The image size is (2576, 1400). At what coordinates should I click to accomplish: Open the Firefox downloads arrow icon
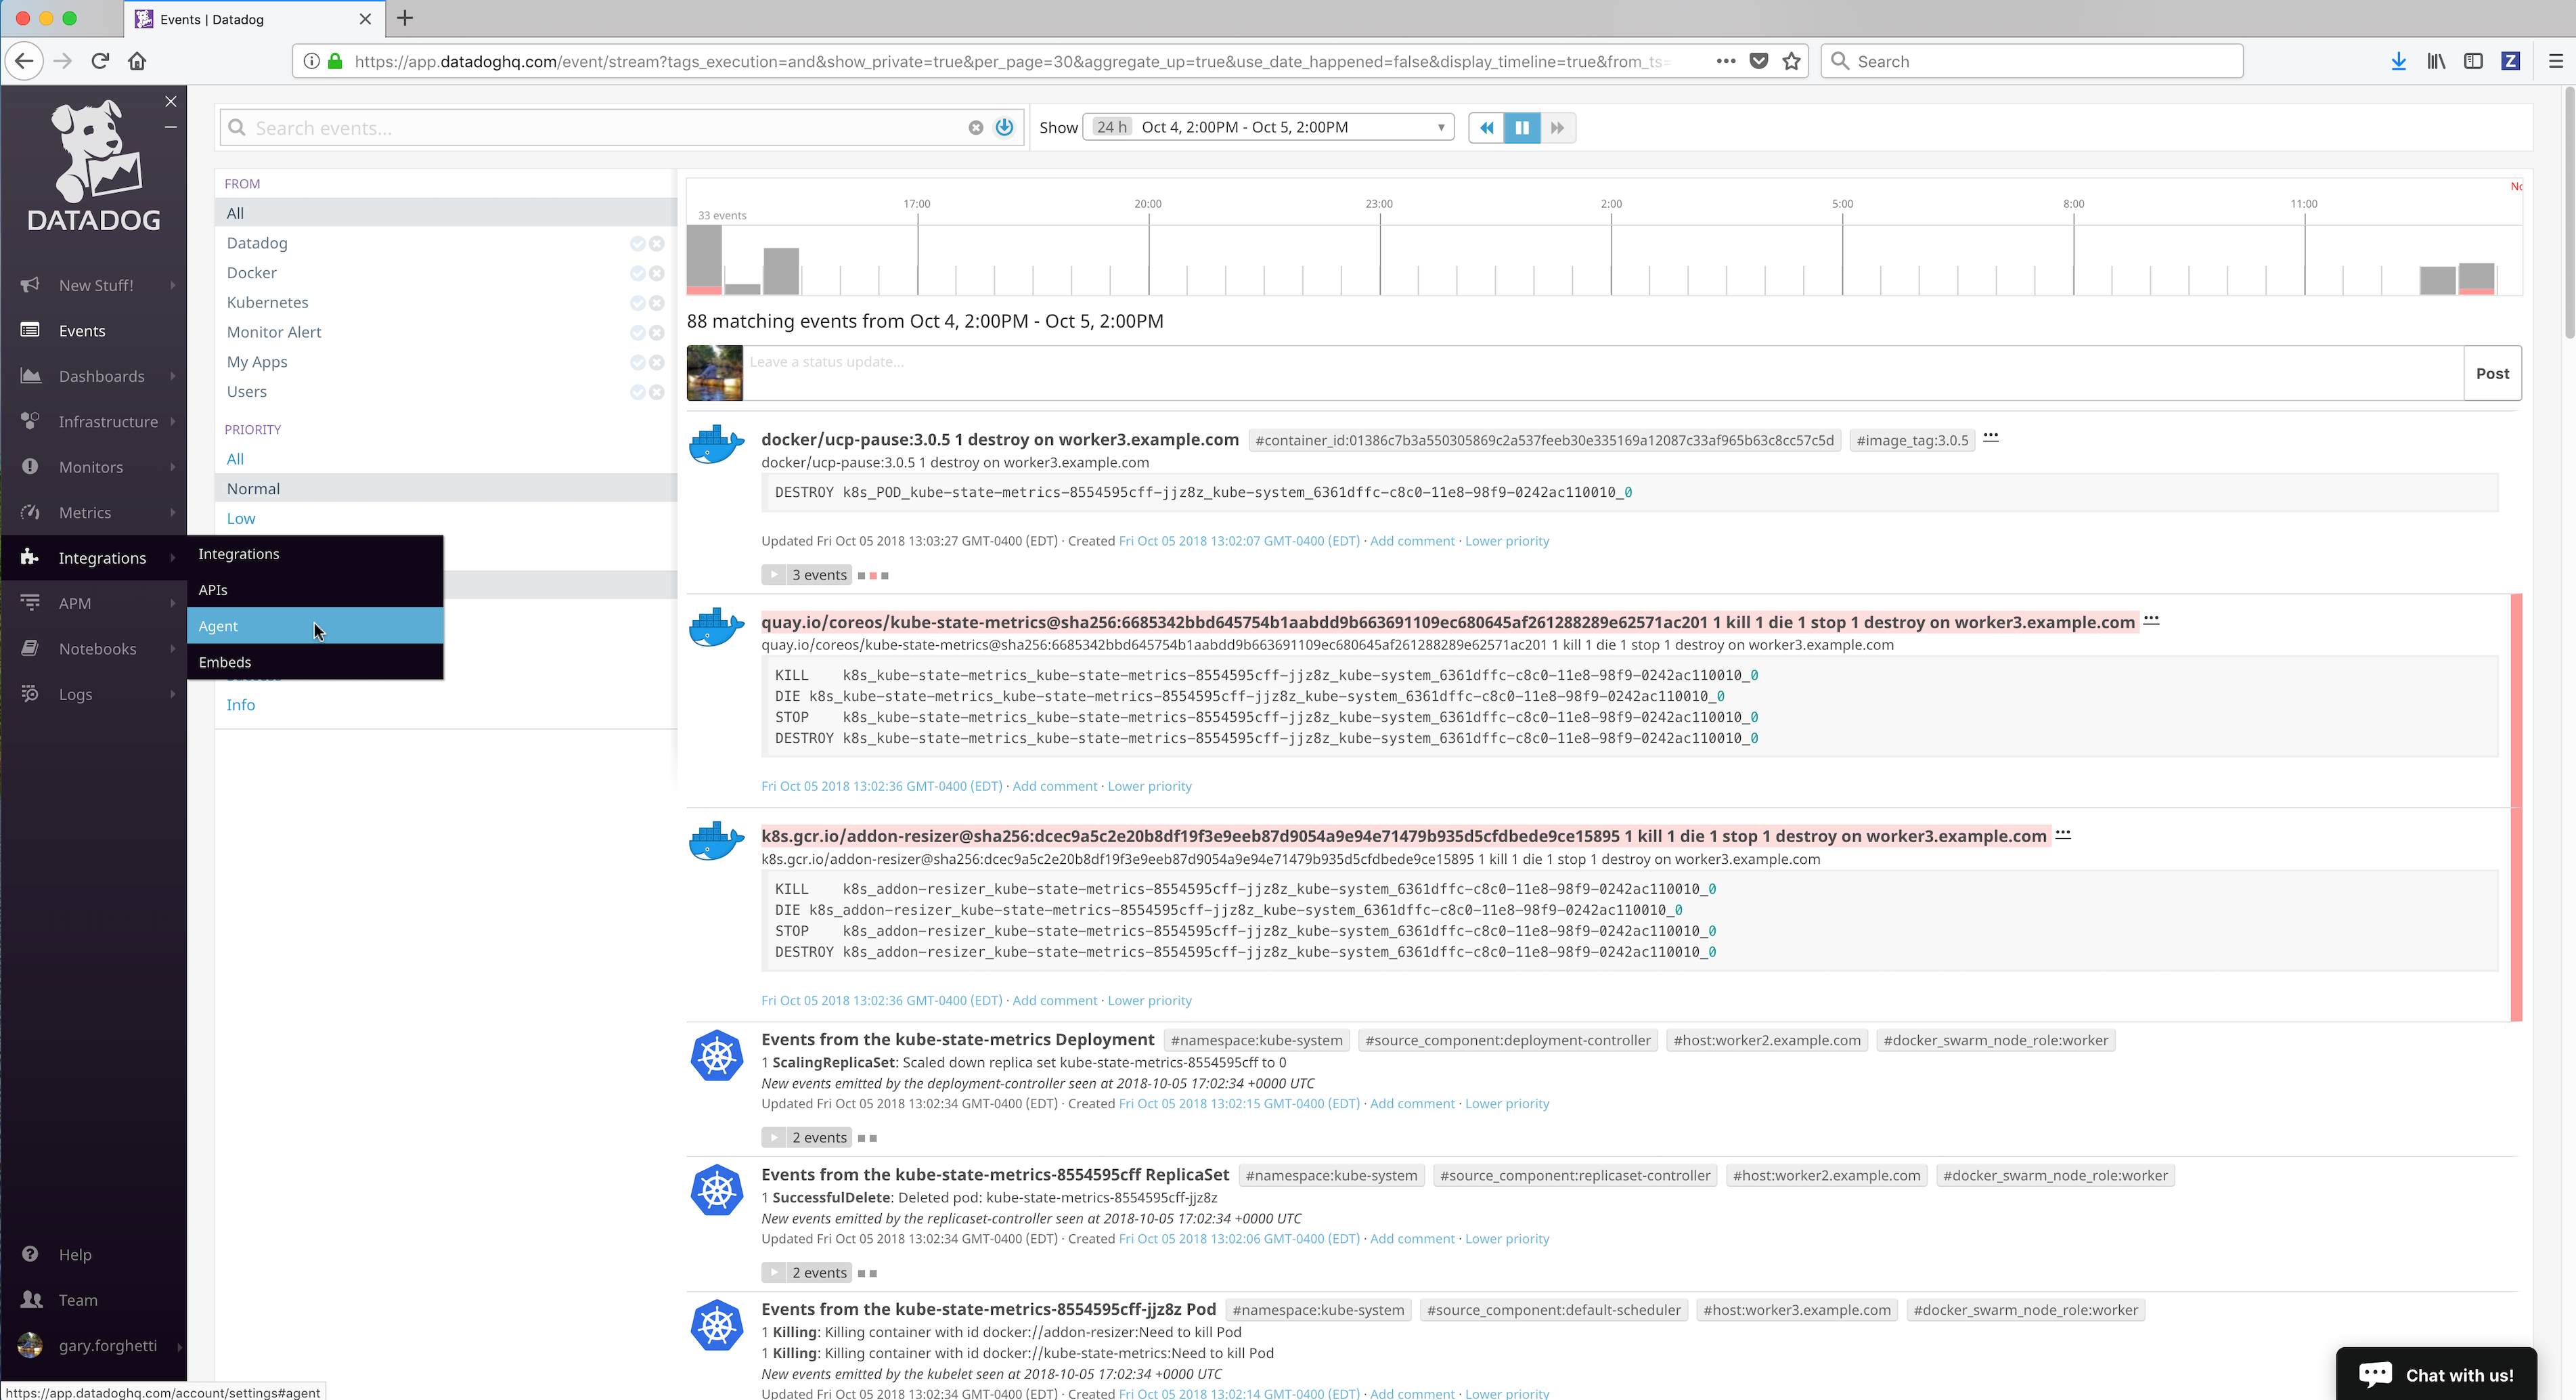click(x=2398, y=61)
